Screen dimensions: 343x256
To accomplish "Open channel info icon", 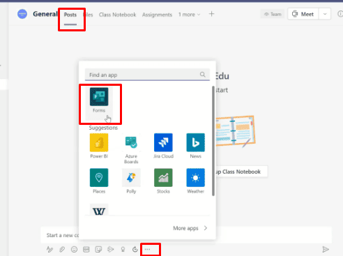I will coord(340,14).
